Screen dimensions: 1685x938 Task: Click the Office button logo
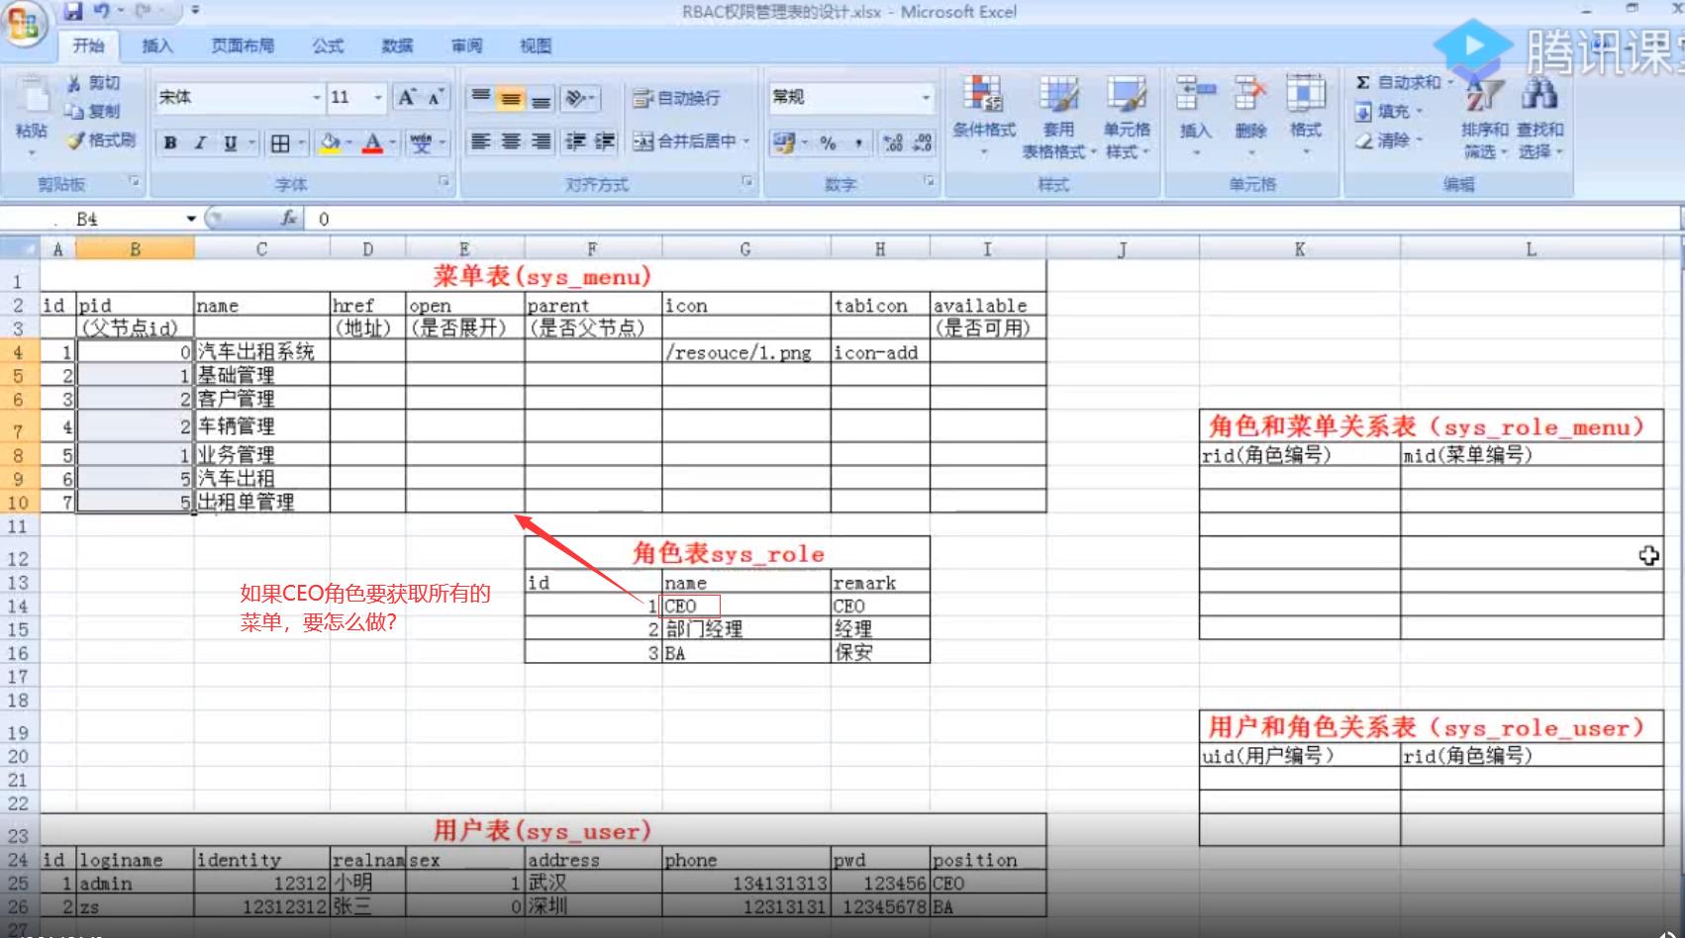24,23
